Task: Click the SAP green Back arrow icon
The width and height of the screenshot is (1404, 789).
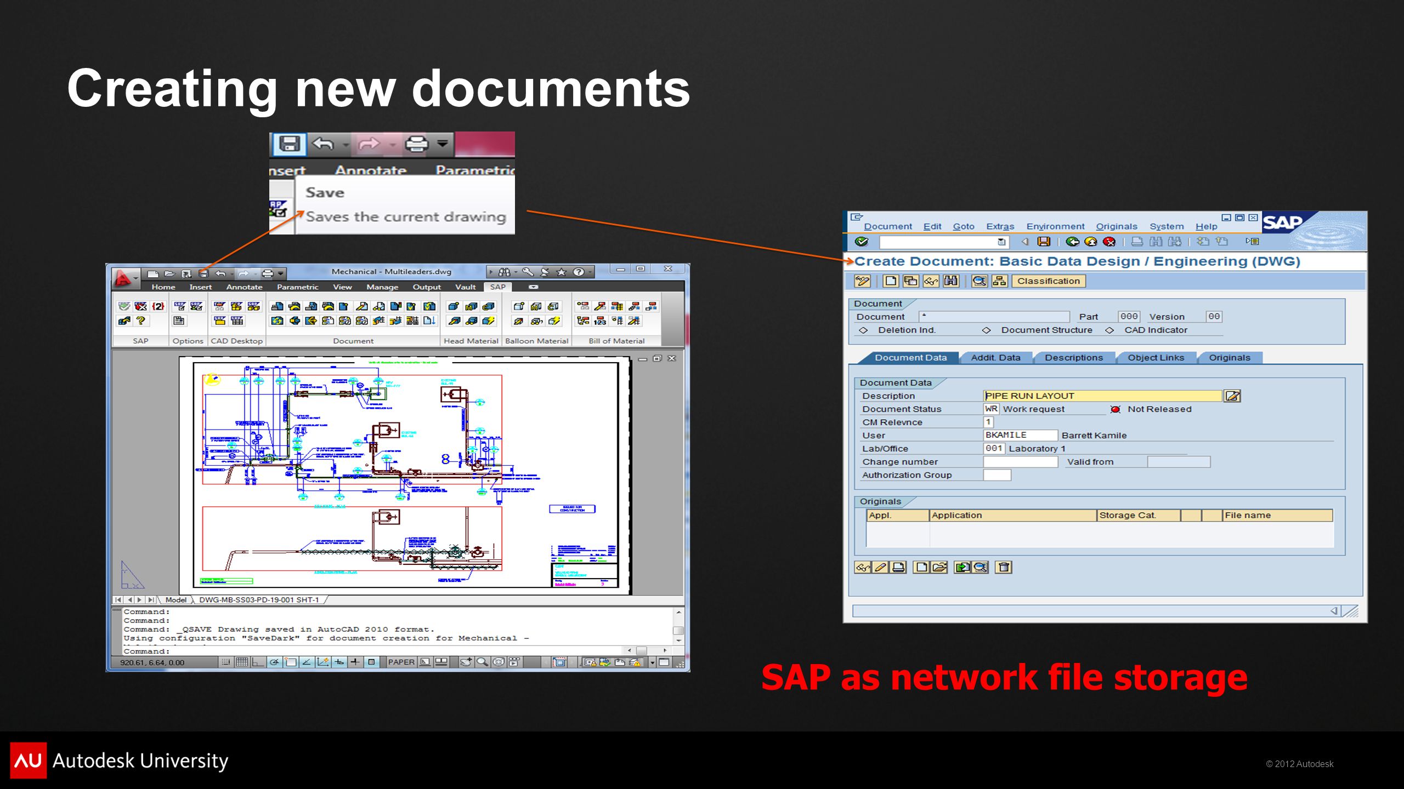Action: [1072, 242]
